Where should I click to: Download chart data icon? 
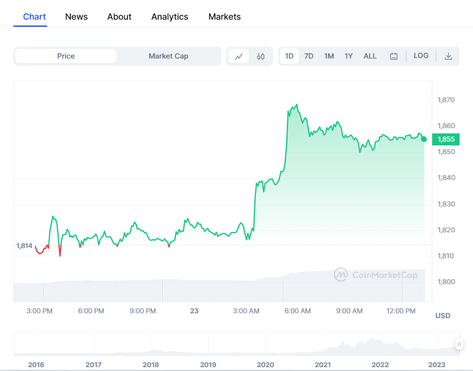pyautogui.click(x=448, y=56)
